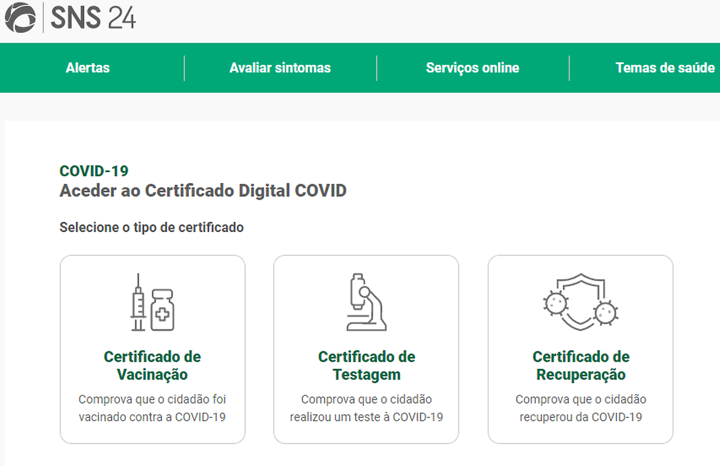Click 'Selecione o tipo de certificado' text
Image resolution: width=720 pixels, height=466 pixels.
[152, 228]
